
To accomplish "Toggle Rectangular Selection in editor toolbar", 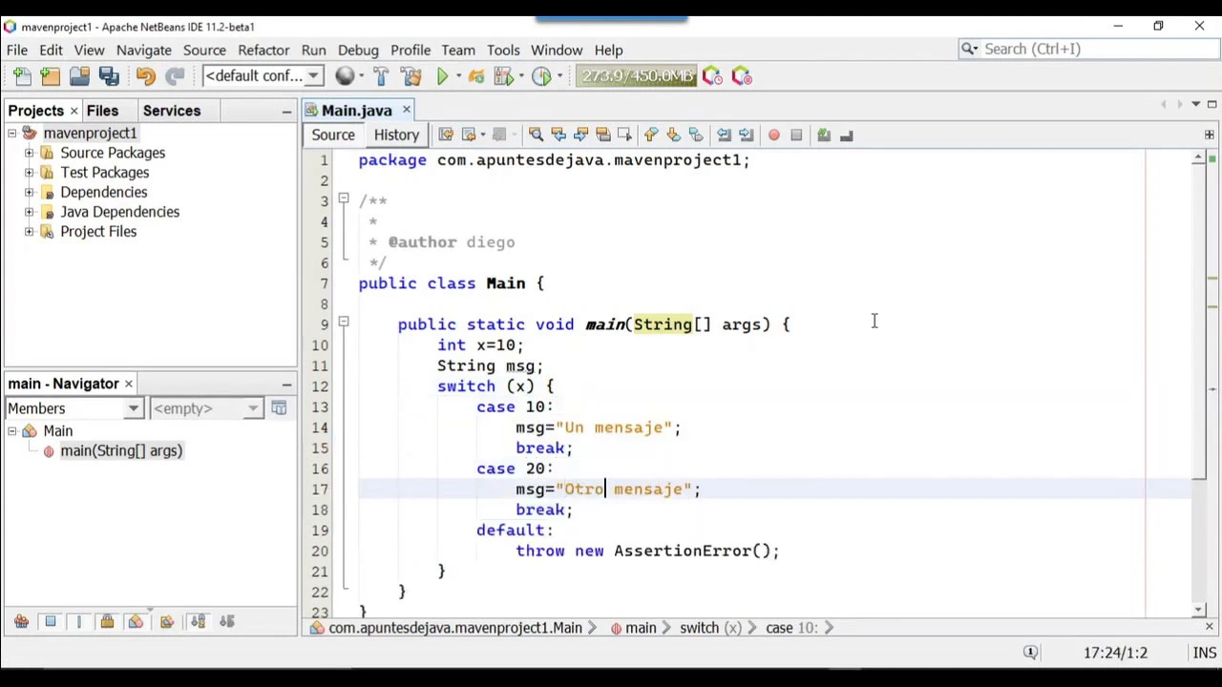I will 624,135.
